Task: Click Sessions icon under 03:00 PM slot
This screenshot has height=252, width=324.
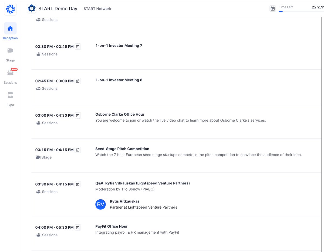Action: click(x=38, y=123)
